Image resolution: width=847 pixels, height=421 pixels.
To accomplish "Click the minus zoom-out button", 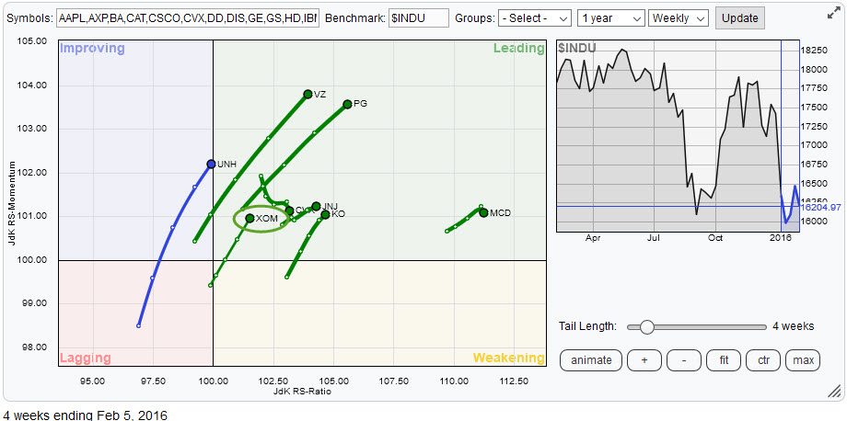I will point(683,360).
